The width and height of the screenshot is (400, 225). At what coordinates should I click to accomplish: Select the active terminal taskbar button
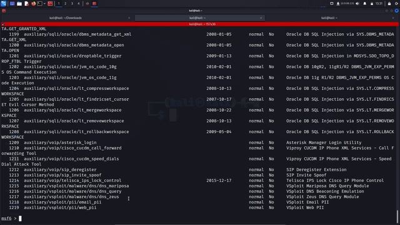click(94, 4)
